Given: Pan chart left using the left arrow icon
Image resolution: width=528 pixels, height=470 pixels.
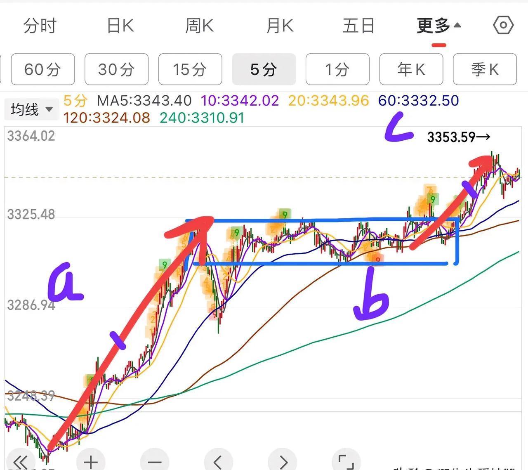Looking at the screenshot, I should click(x=219, y=461).
